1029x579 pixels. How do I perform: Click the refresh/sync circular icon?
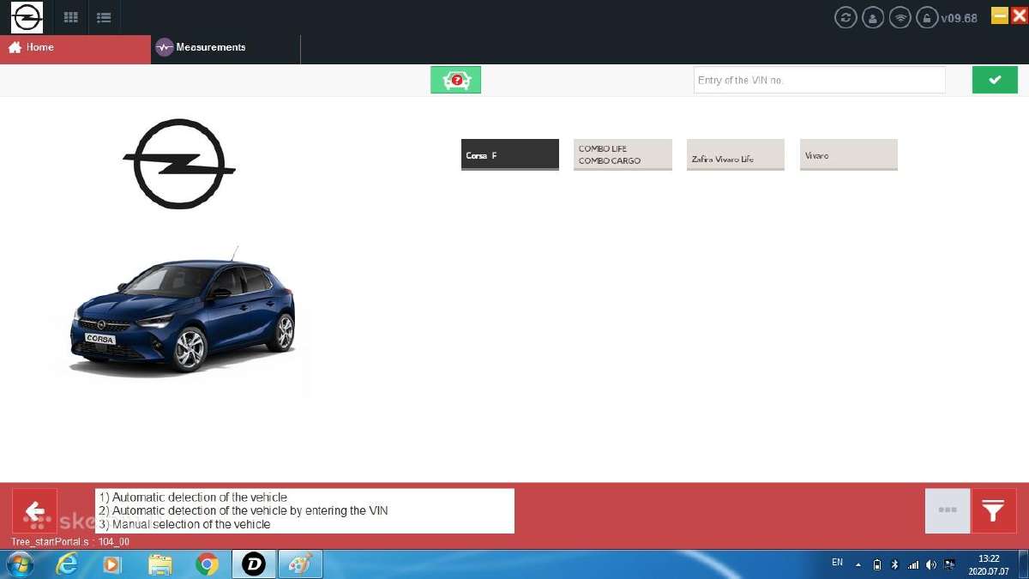pyautogui.click(x=845, y=17)
